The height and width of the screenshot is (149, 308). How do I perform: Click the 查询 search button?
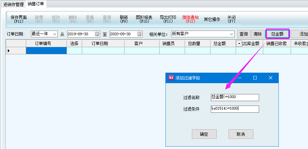pos(243,34)
